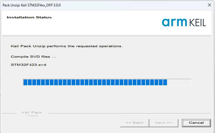Click 'Compile SVD files ...' status text
This screenshot has height=133, width=215.
[33, 57]
